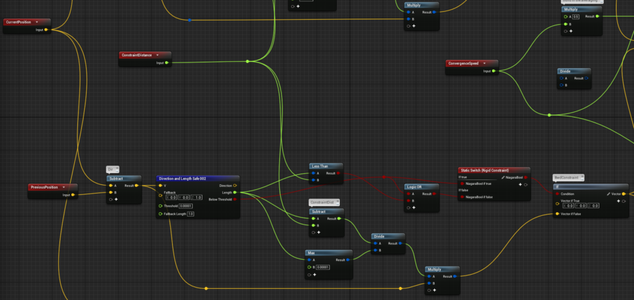The image size is (634, 300).
Task: Click the pencil icon beside NiagaraBool output
Action: pos(503,178)
